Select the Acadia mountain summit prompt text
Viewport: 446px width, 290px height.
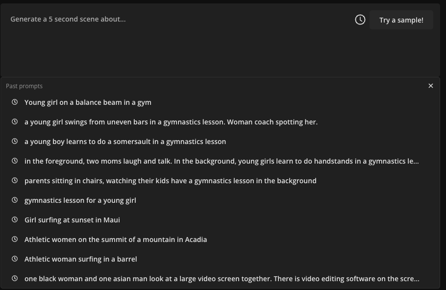point(116,240)
